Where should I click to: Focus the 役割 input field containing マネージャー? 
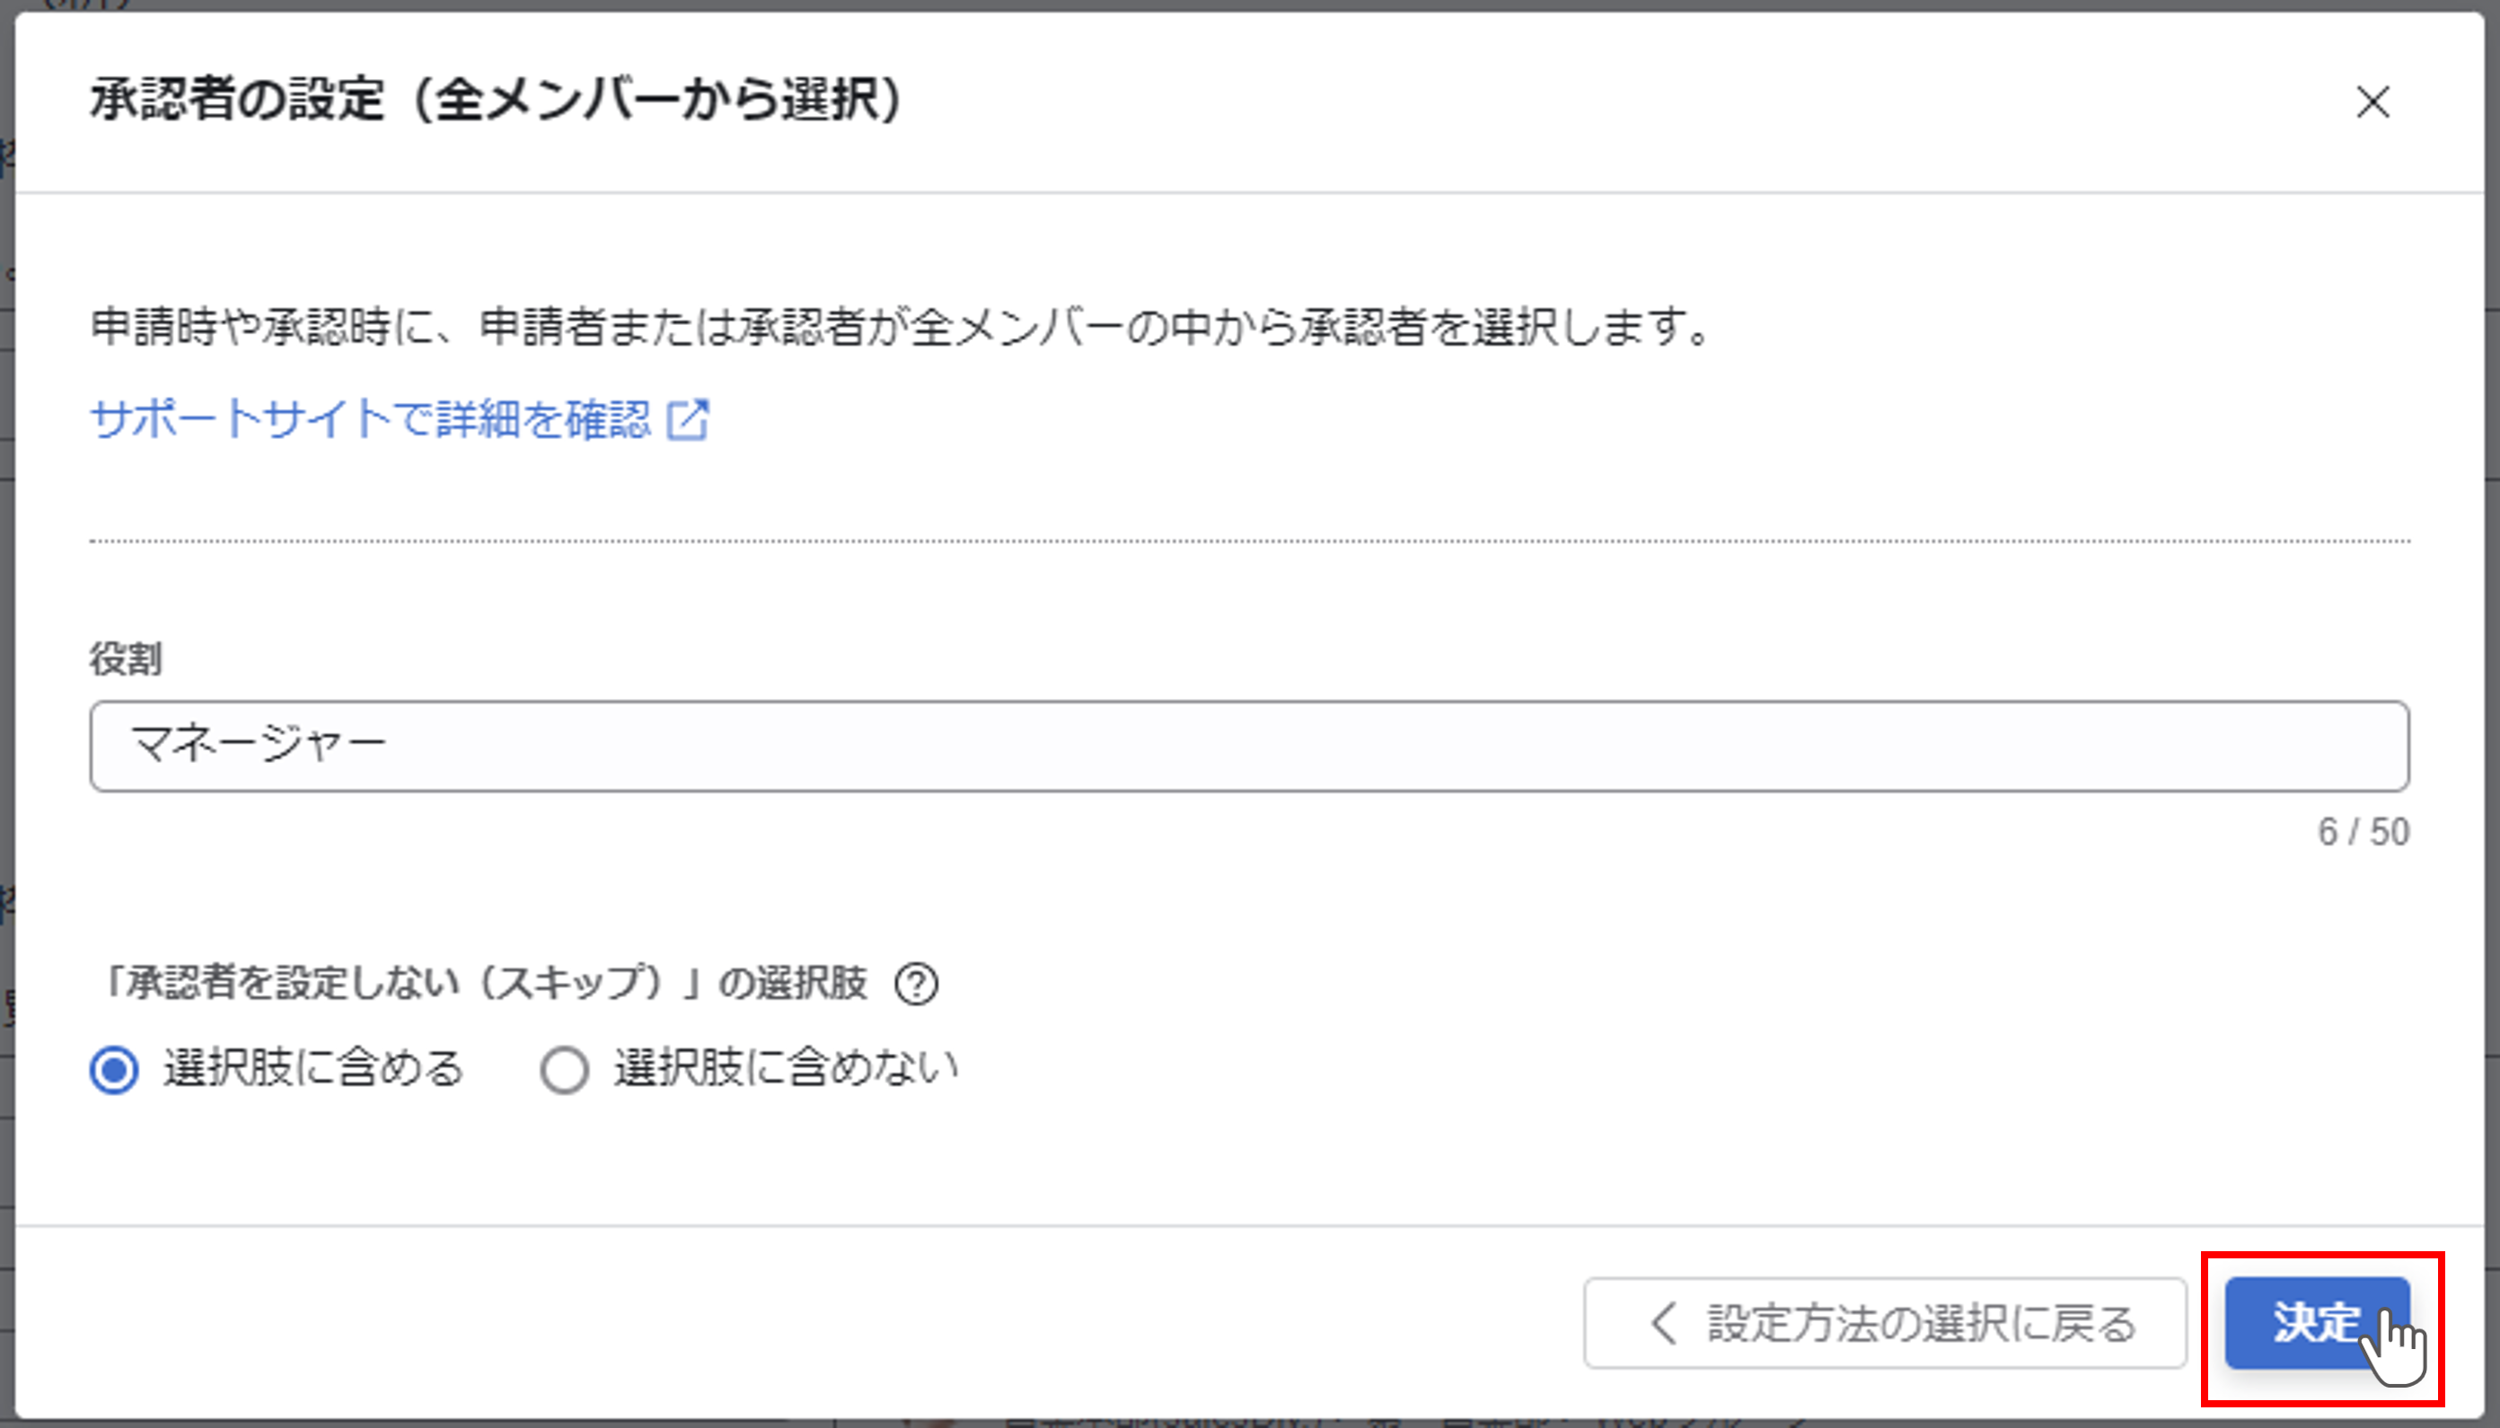pos(1249,747)
